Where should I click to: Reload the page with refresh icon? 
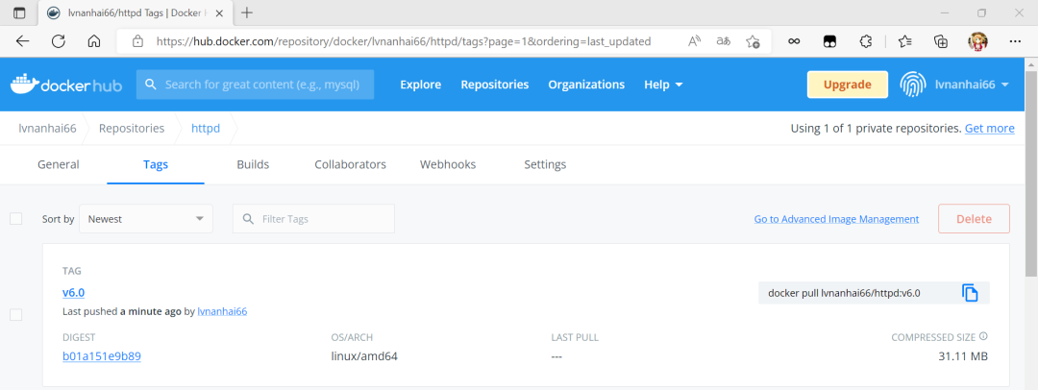tap(59, 41)
